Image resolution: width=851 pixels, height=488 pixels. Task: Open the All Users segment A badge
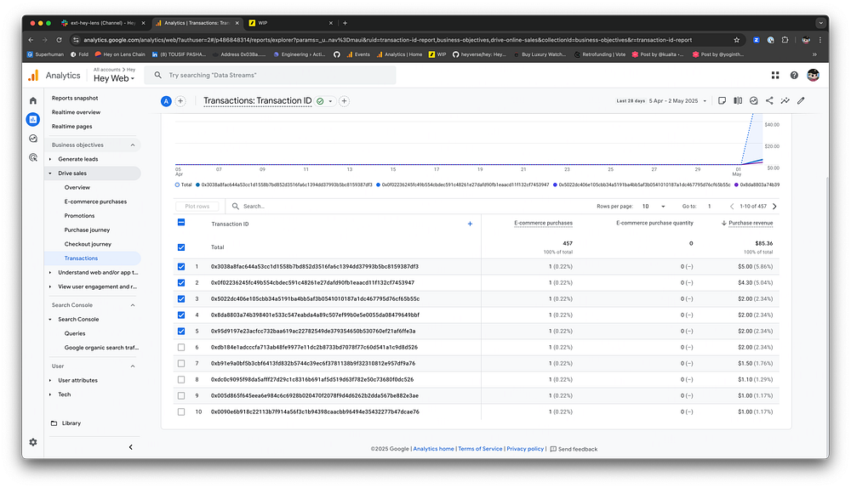[x=166, y=101]
